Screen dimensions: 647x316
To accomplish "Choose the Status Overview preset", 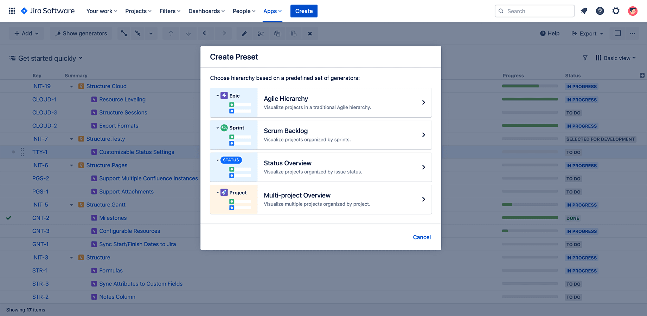I will 321,167.
